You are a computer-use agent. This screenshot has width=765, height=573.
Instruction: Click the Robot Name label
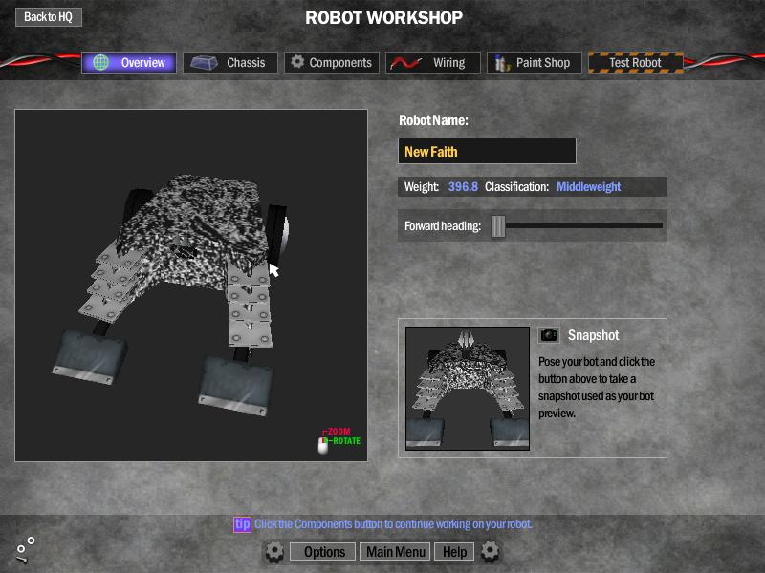pyautogui.click(x=433, y=120)
